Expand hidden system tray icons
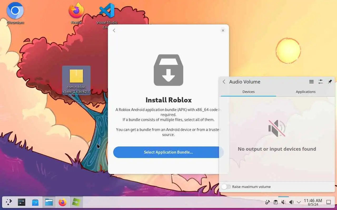Image resolution: width=337 pixels, height=210 pixels. [299, 202]
